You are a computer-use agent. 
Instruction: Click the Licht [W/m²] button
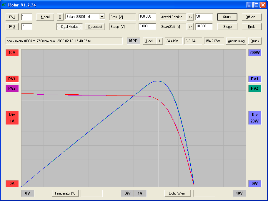pyautogui.click(x=178, y=193)
